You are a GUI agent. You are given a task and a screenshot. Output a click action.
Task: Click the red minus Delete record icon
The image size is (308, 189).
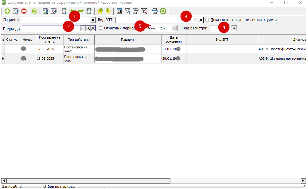click(x=24, y=11)
